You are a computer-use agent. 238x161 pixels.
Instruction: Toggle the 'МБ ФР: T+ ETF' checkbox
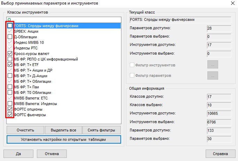(x=10, y=65)
